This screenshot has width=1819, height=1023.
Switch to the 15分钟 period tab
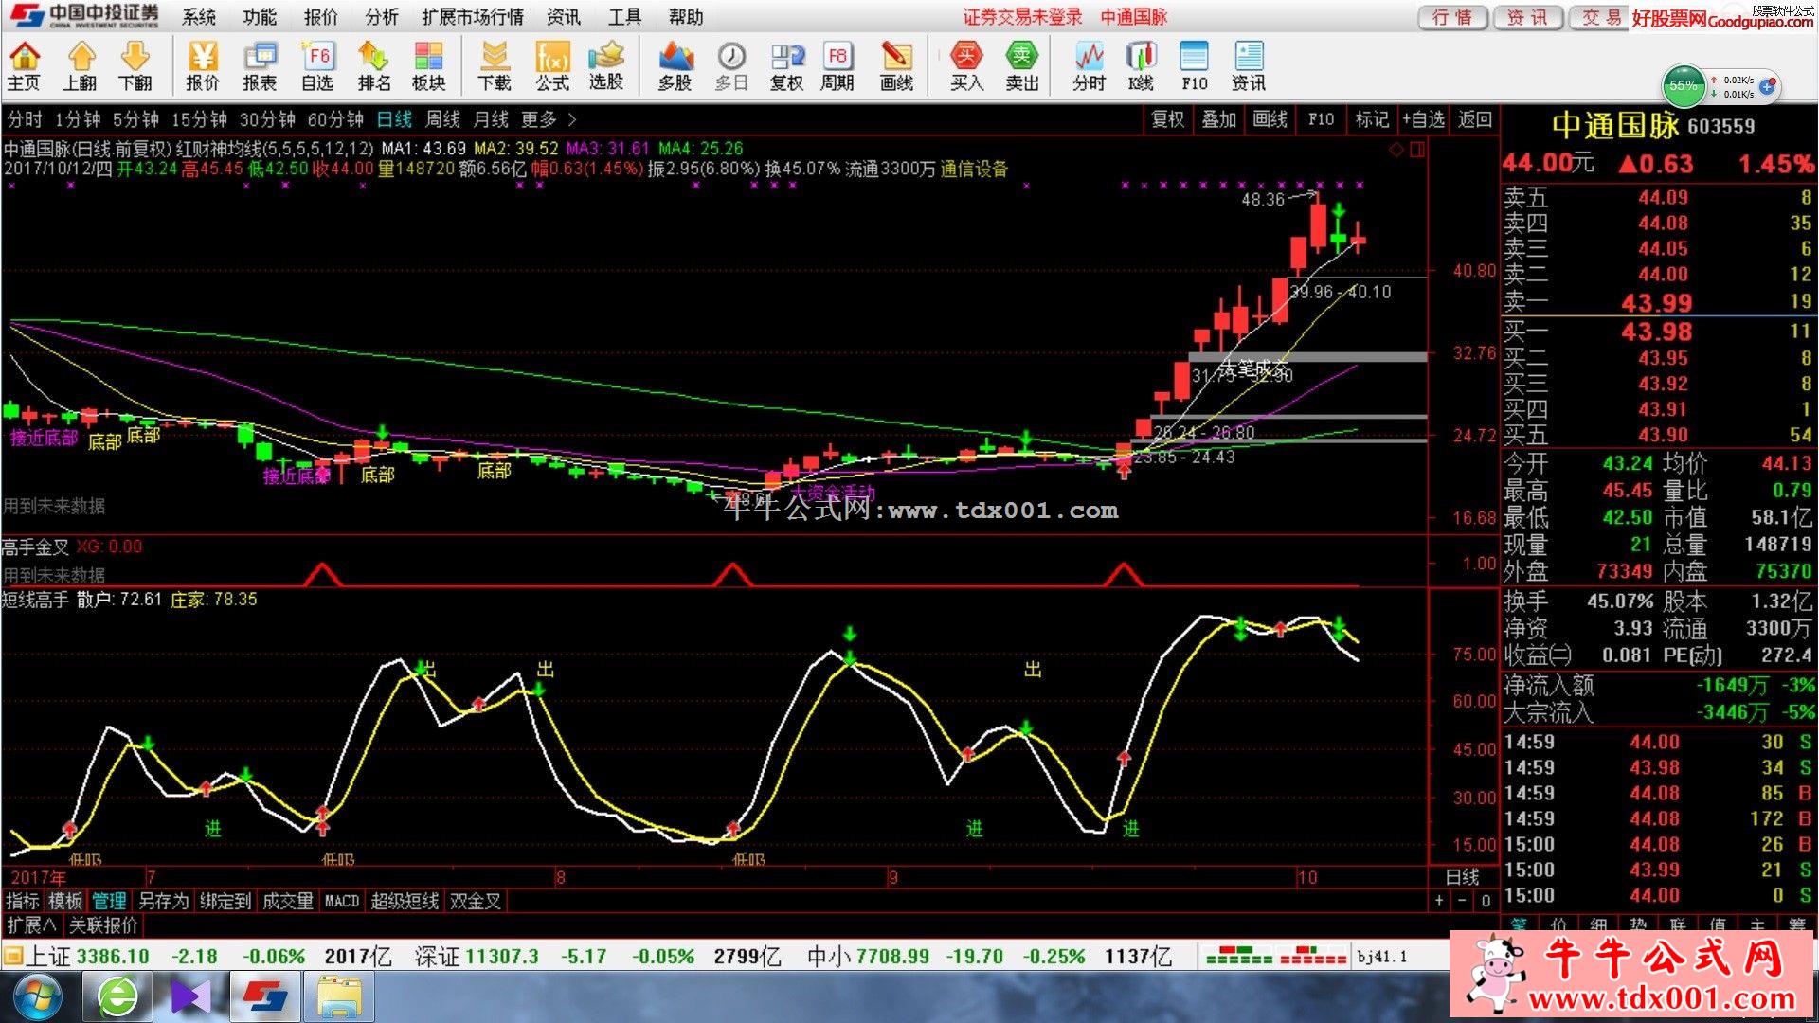click(x=199, y=119)
